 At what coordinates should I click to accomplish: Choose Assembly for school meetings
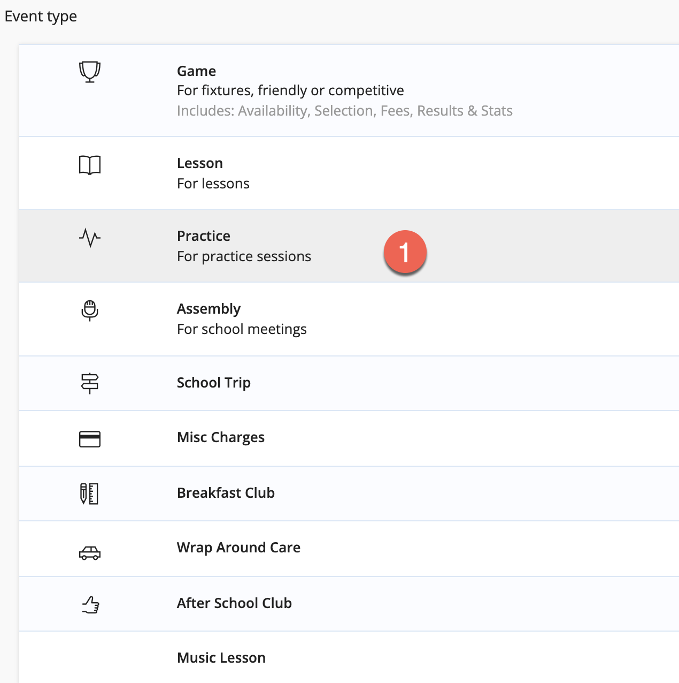(x=349, y=319)
